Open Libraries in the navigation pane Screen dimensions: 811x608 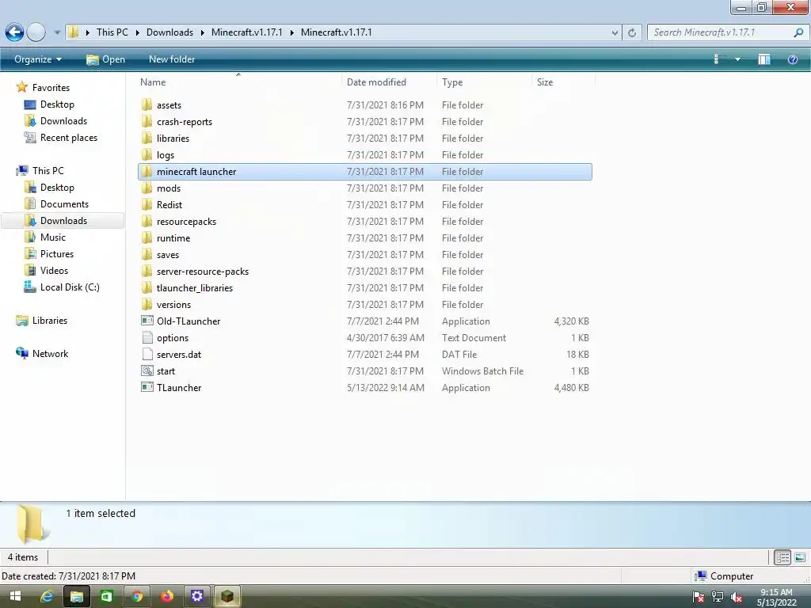[x=50, y=321]
